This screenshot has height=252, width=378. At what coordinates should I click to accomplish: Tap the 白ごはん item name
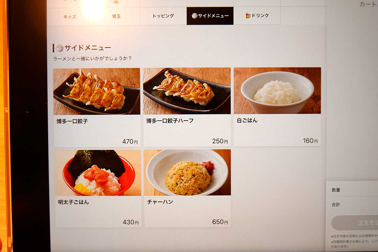[247, 120]
